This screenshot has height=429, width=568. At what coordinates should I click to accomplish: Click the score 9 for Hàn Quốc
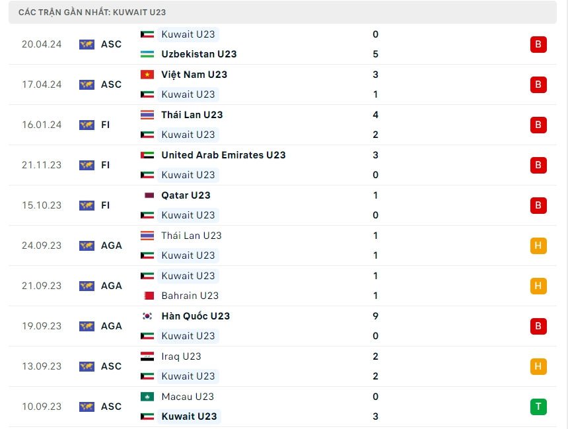[x=375, y=316]
